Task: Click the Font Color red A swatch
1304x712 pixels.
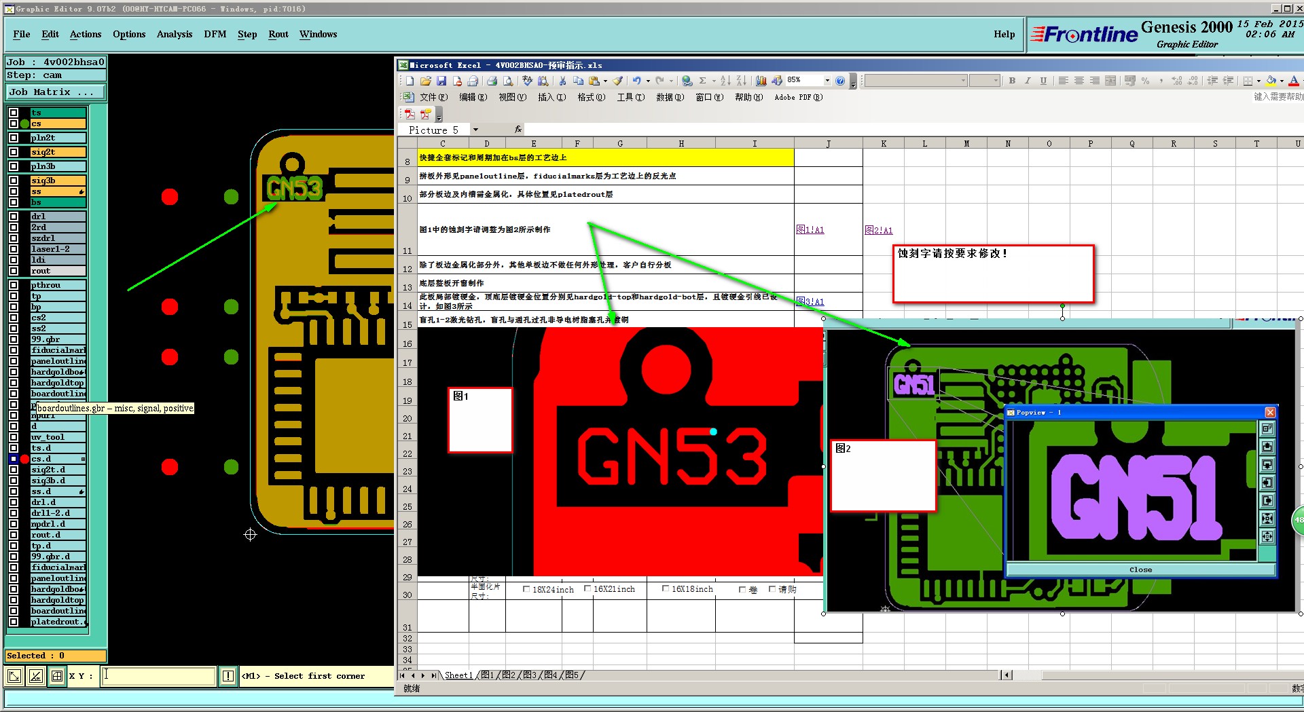Action: point(1294,81)
